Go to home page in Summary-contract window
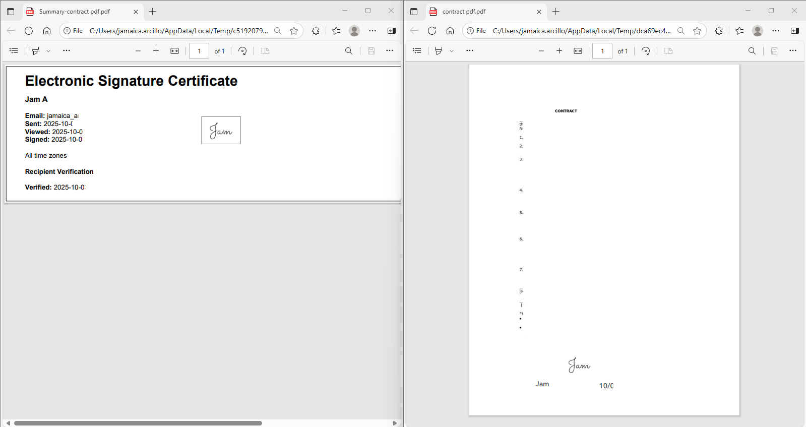Viewport: 806px width, 427px height. click(x=47, y=31)
